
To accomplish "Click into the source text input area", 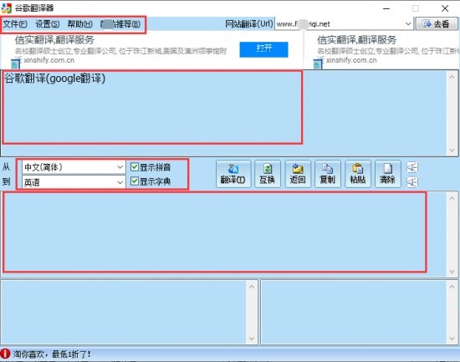I will pyautogui.click(x=152, y=107).
